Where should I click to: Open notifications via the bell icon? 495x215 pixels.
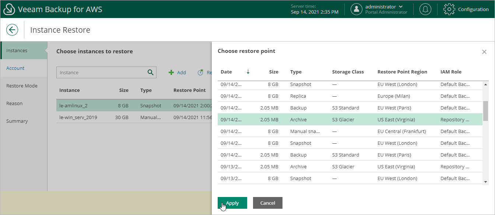click(425, 9)
